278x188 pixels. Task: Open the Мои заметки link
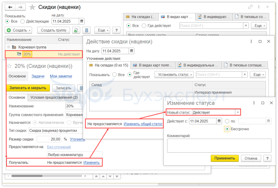[61, 76]
